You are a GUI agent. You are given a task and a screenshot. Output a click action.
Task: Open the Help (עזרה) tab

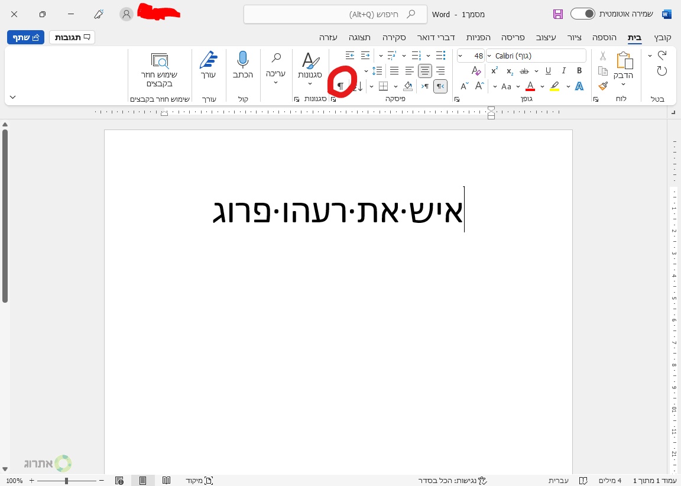click(x=328, y=38)
